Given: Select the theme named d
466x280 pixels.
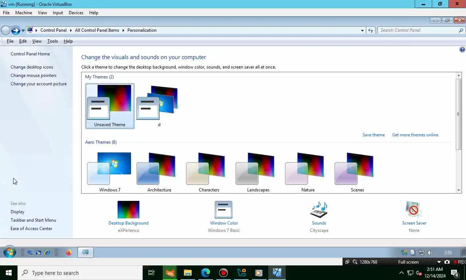Looking at the screenshot, I should [159, 106].
